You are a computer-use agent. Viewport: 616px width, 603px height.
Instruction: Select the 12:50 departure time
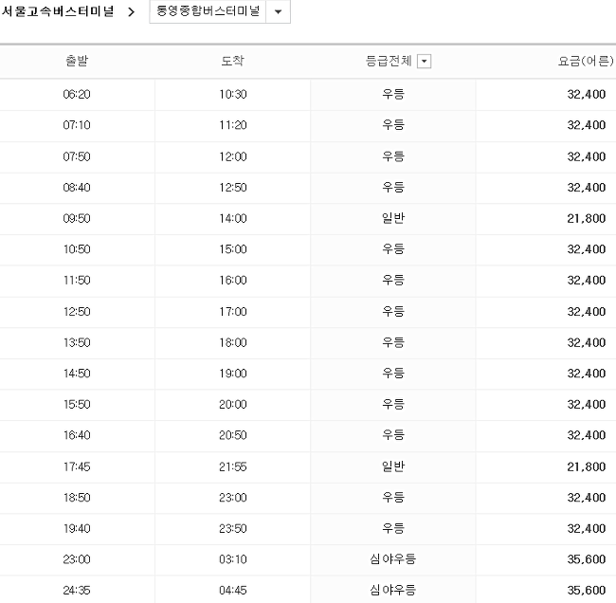point(77,312)
